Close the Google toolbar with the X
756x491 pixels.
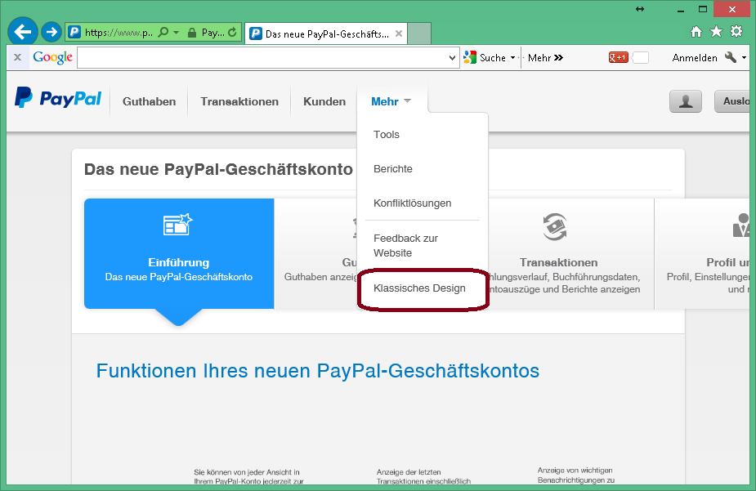point(17,58)
